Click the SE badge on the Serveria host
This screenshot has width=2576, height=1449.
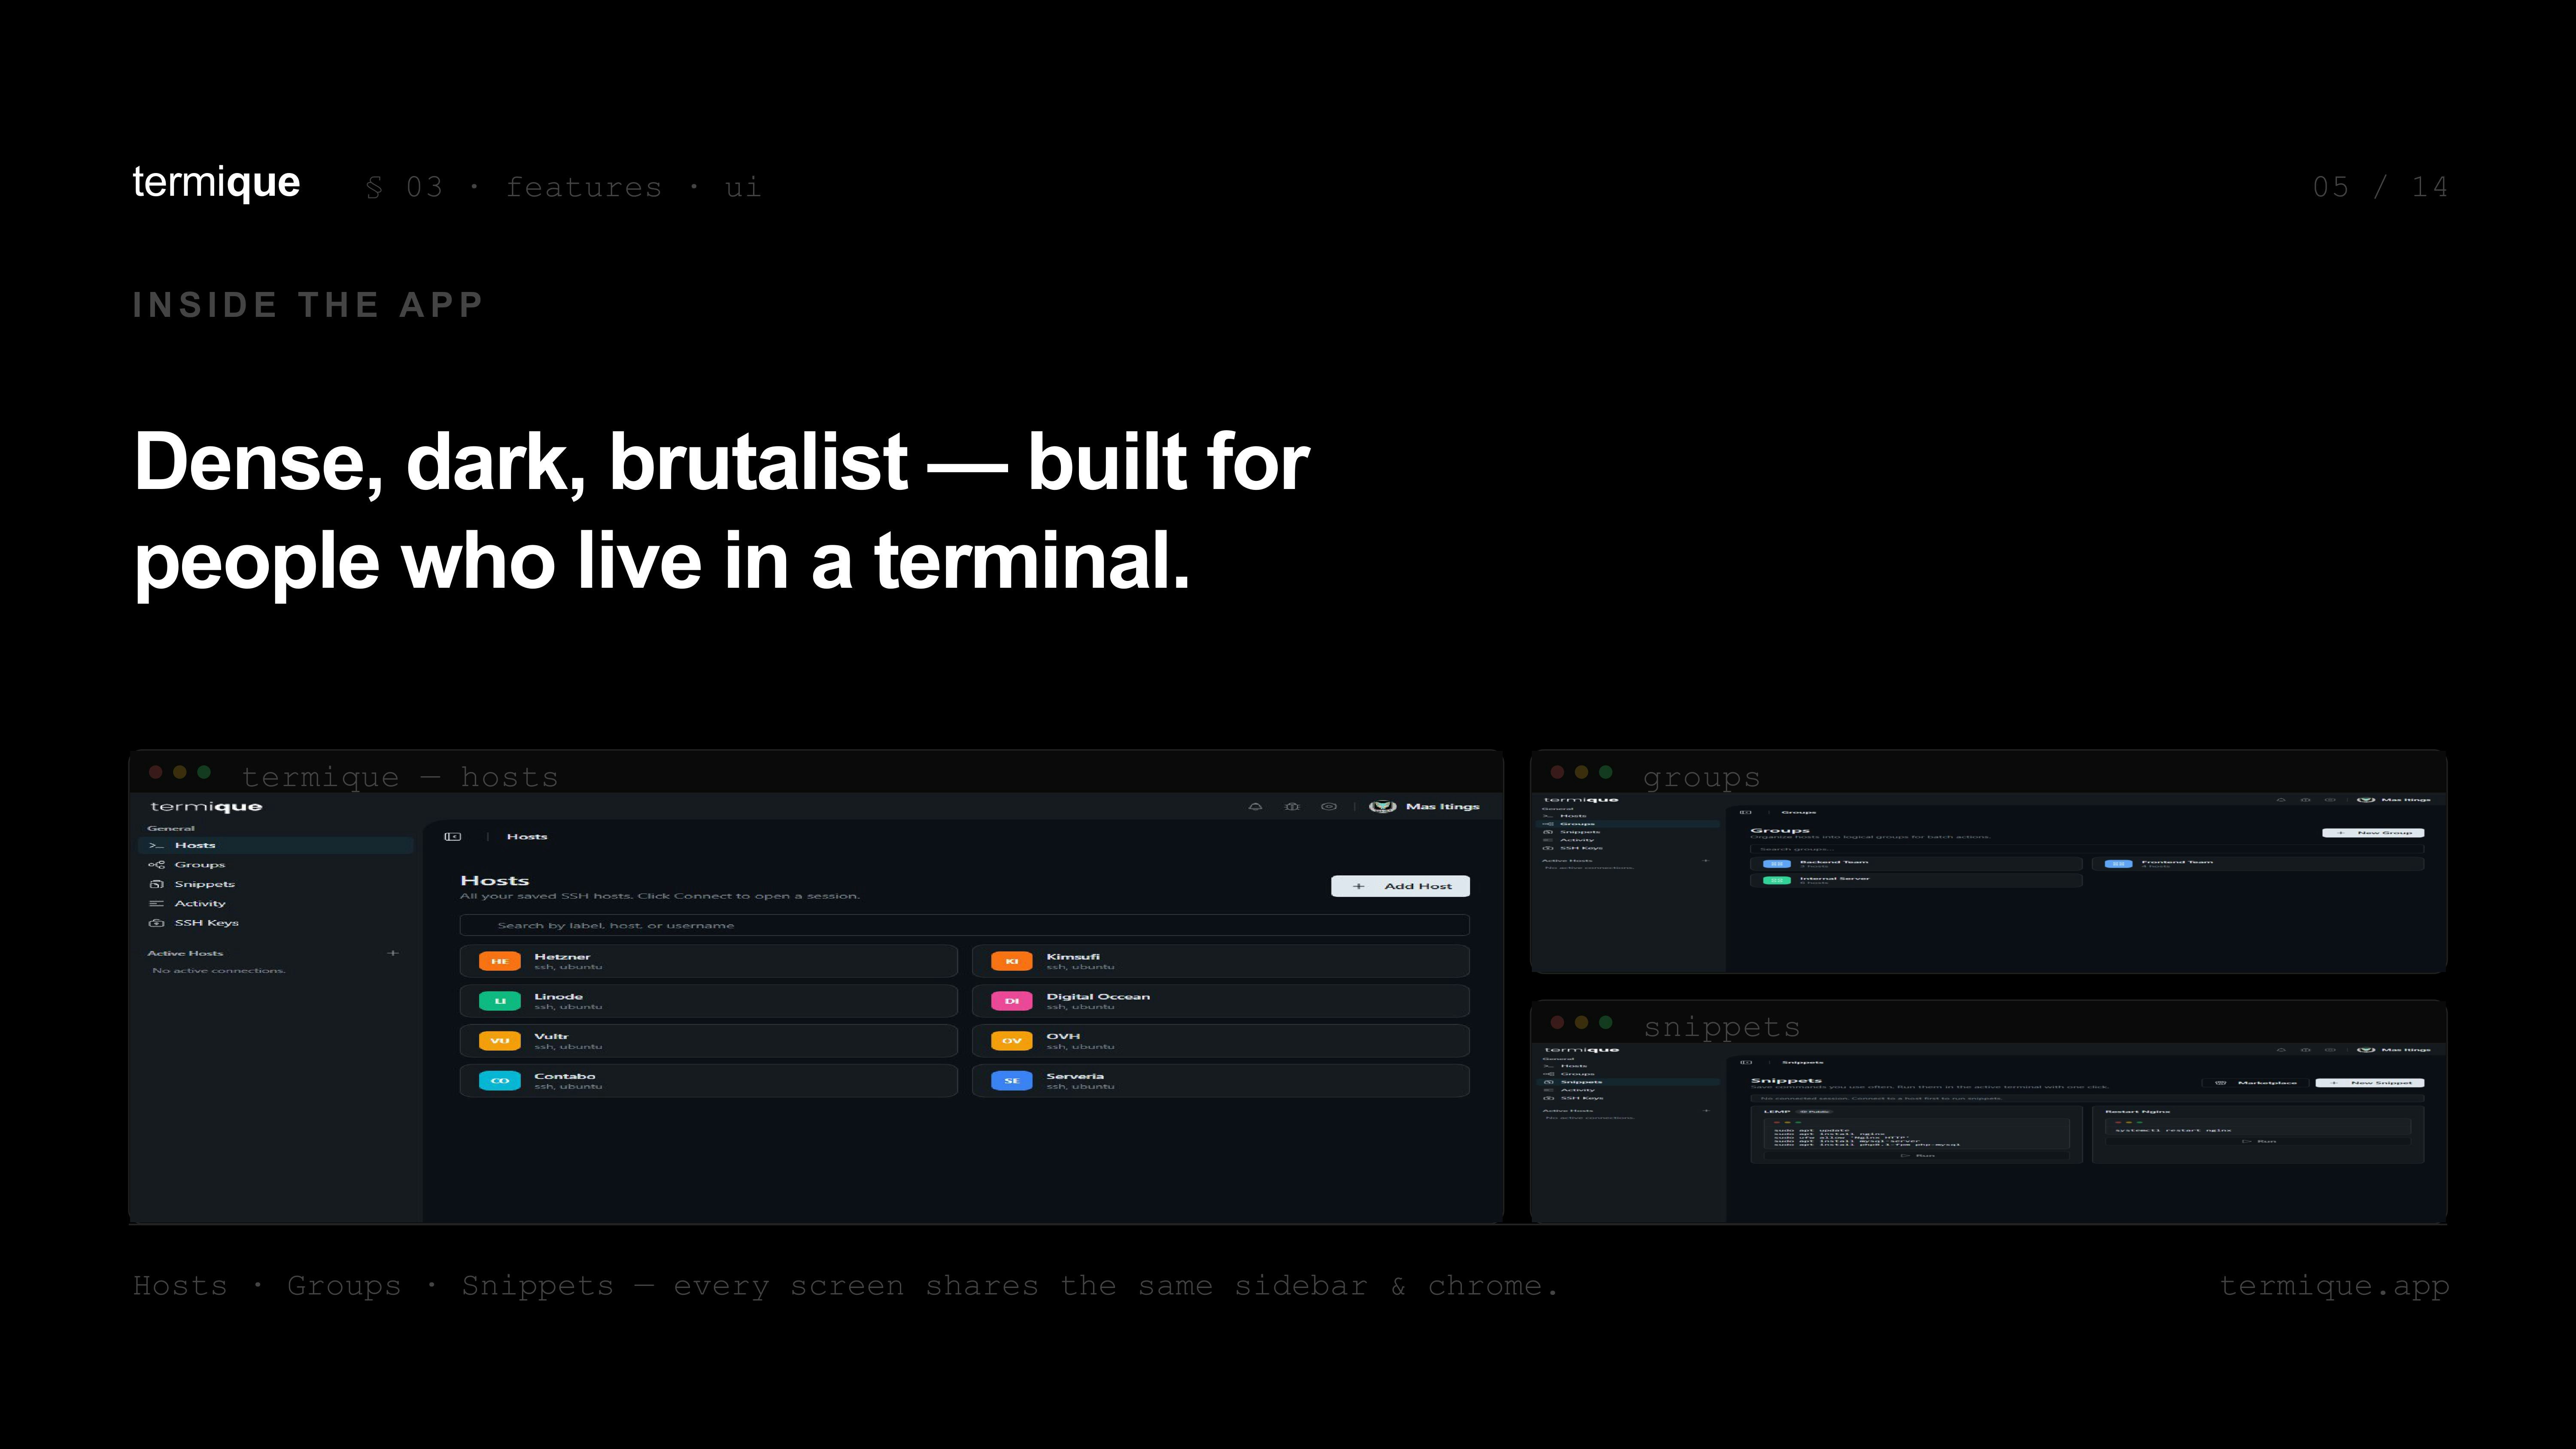click(1012, 1081)
